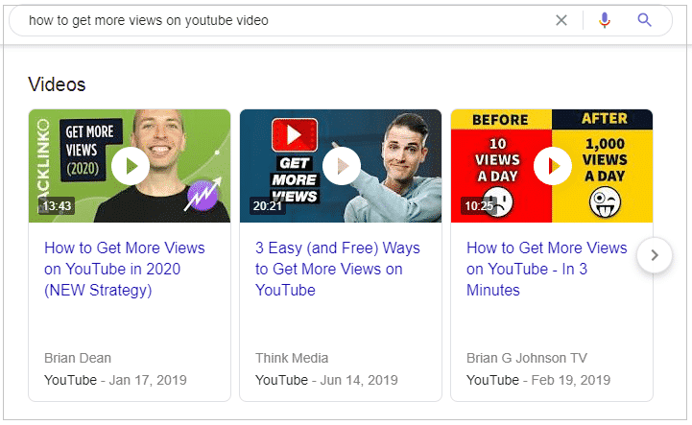Open "3 Easy (and Free) Ways" video link
The width and height of the screenshot is (692, 425).
pyautogui.click(x=338, y=269)
